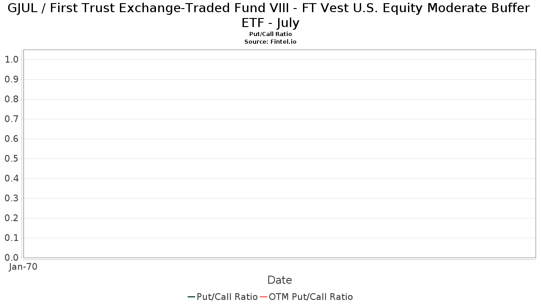The height and width of the screenshot is (304, 541).
Task: Click the 0.6 y-axis tick label
Action: click(x=11, y=139)
